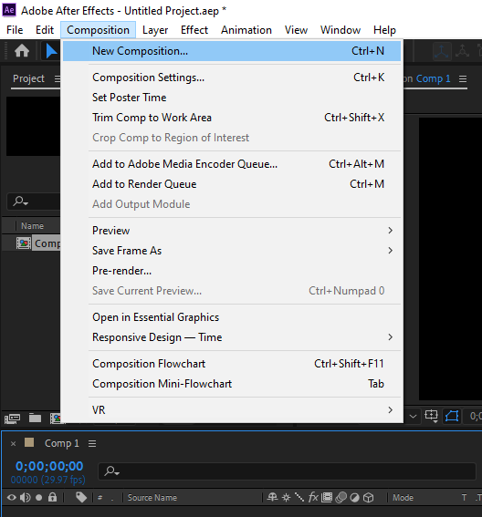The height and width of the screenshot is (517, 482).
Task: Toggle the frame blending filmstrip switch
Action: tap(327, 497)
